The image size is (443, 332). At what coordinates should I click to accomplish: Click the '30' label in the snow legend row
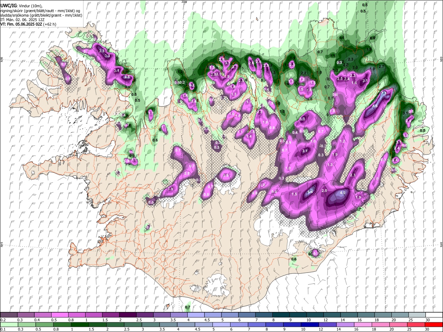click(427, 320)
